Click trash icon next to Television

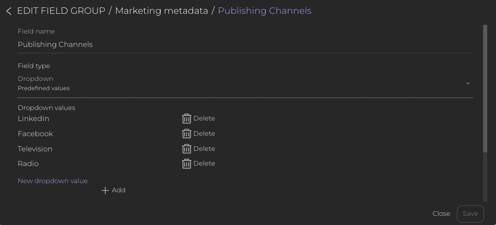(x=187, y=149)
